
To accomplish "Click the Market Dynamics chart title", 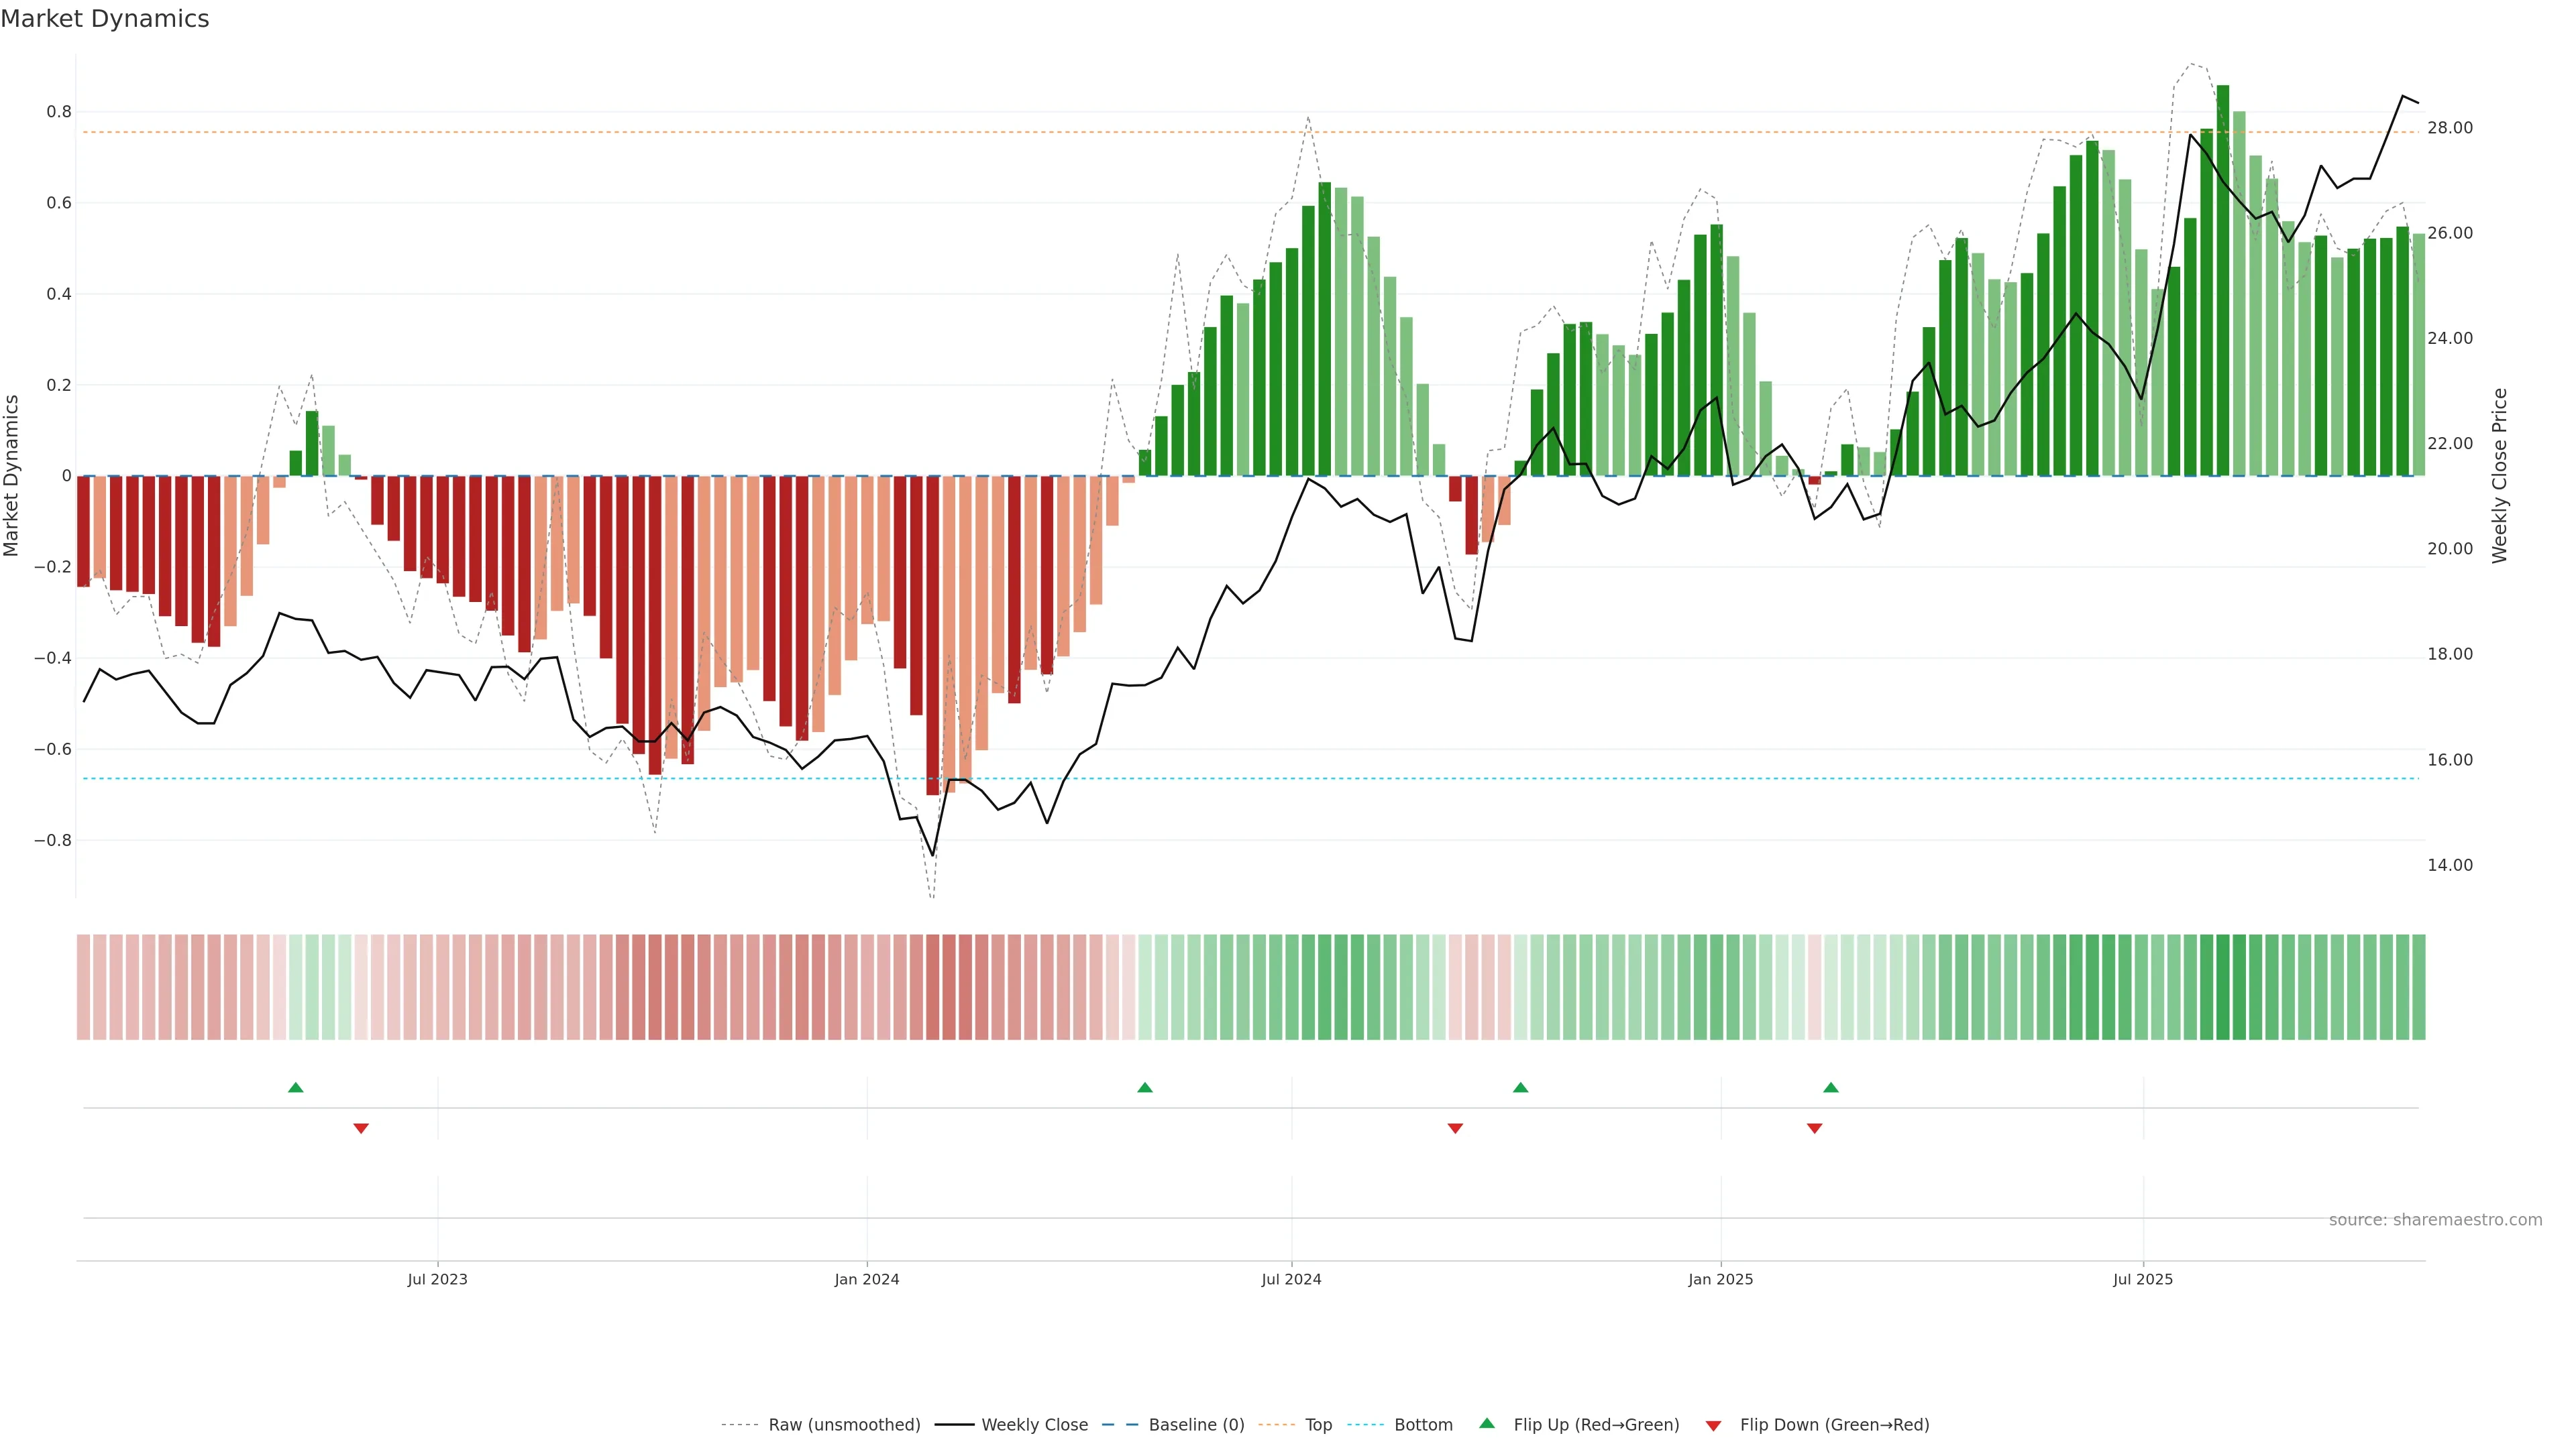I will (105, 19).
